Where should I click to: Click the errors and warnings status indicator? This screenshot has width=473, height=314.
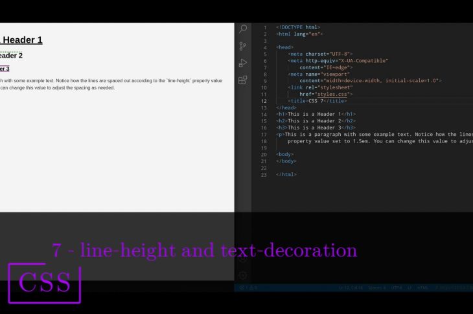248,287
